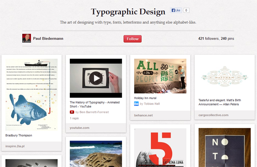Screen dimensions: 257x167
Task: Click the YouTube source icon
Action: (x=72, y=112)
